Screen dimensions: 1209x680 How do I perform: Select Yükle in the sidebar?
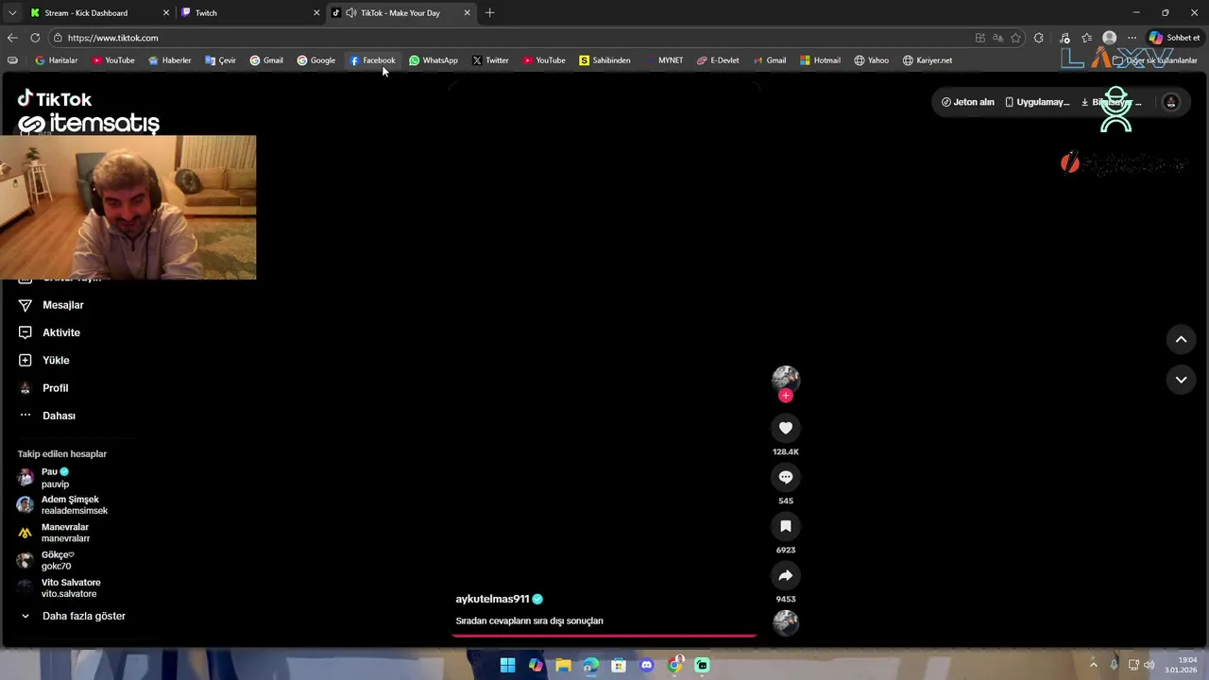coord(44,360)
